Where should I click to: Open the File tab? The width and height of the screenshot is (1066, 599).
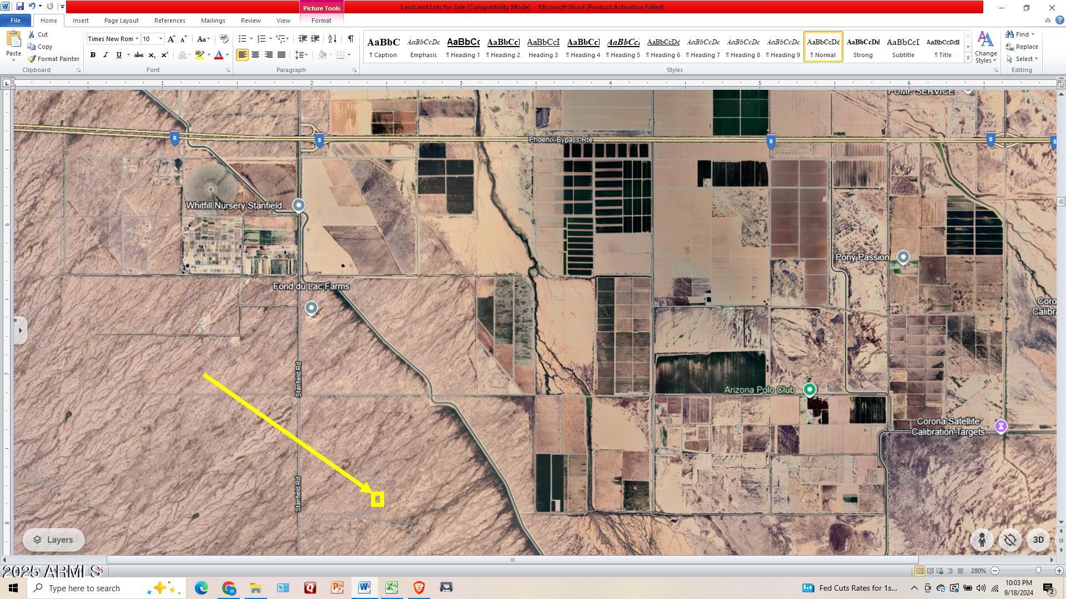16,21
